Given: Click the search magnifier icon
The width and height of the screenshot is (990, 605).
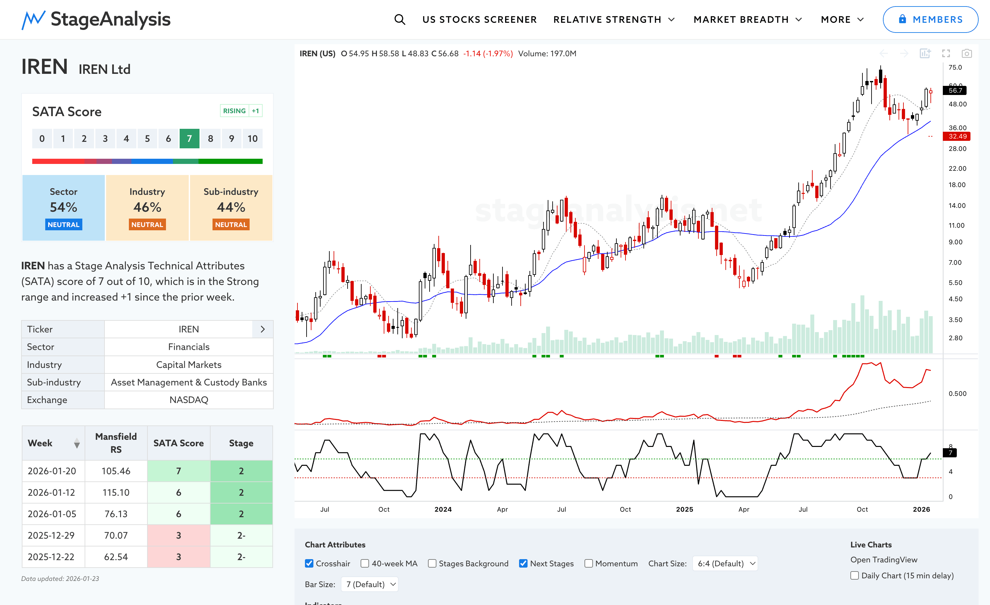Looking at the screenshot, I should click(x=399, y=19).
